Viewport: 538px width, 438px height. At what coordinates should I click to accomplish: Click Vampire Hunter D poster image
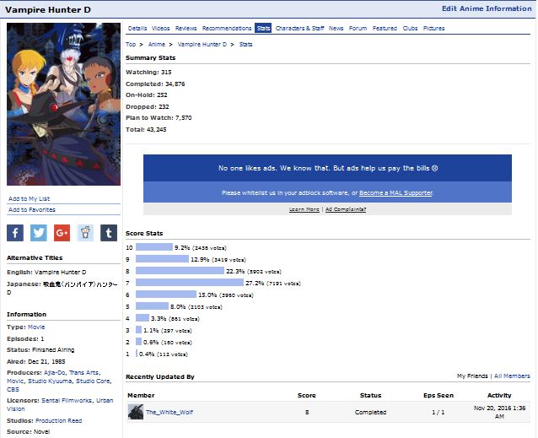(x=63, y=104)
